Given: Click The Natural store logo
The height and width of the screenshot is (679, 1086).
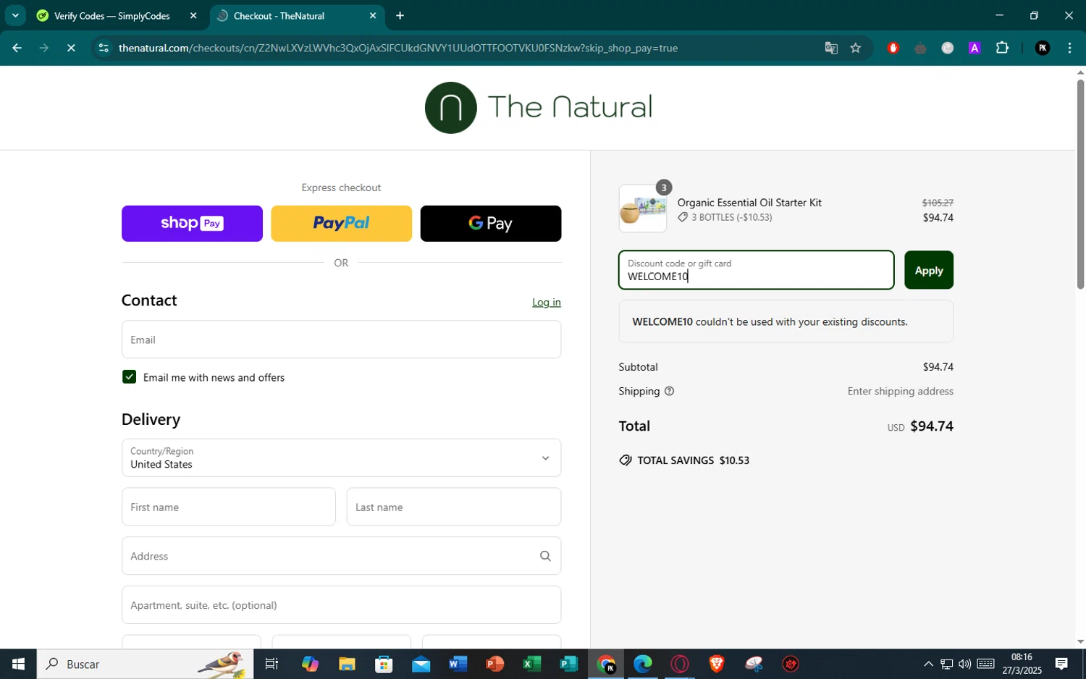Looking at the screenshot, I should click(538, 108).
